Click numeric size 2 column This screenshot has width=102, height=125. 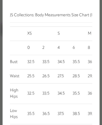pos(43,47)
